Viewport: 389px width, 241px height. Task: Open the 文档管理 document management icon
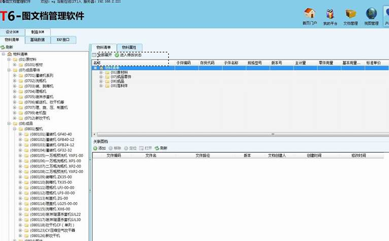click(351, 14)
